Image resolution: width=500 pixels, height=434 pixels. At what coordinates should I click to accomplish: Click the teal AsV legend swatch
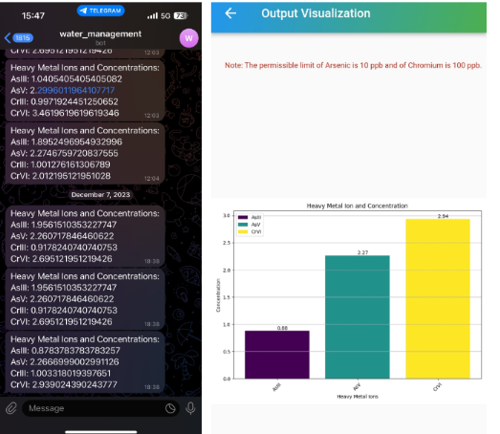(243, 225)
